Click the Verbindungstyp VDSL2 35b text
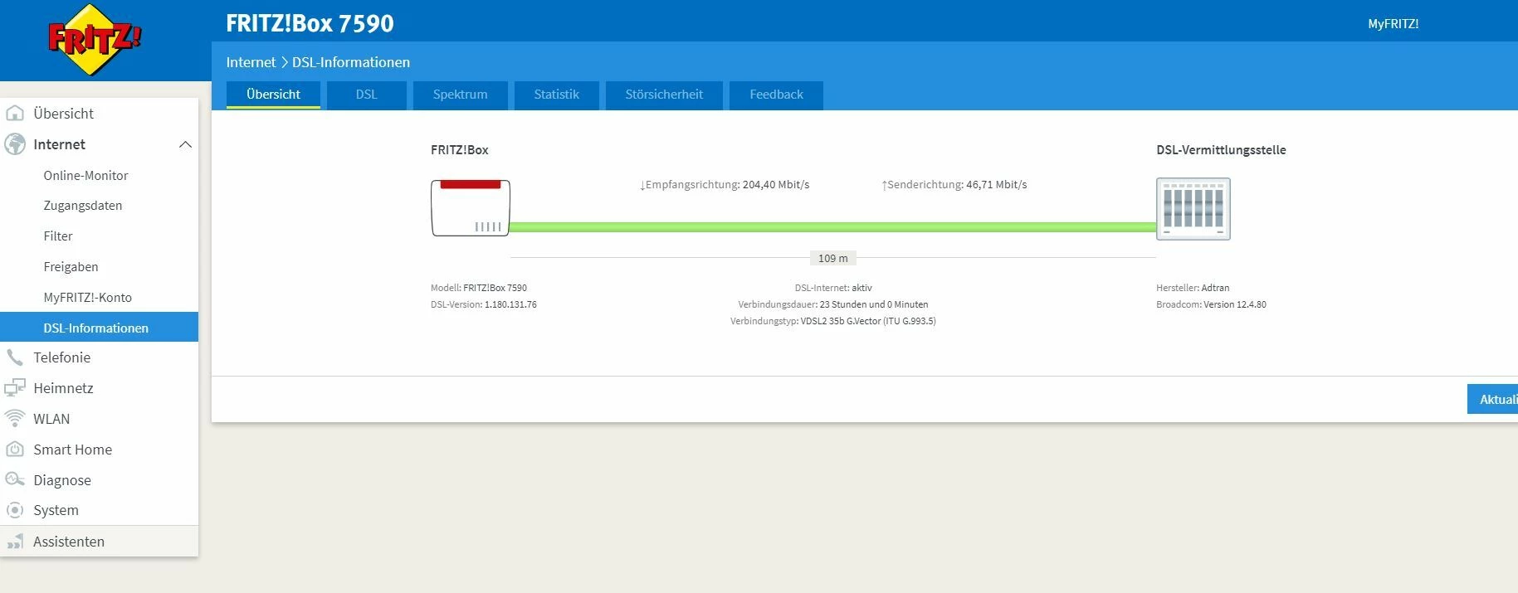1518x593 pixels. click(x=833, y=321)
